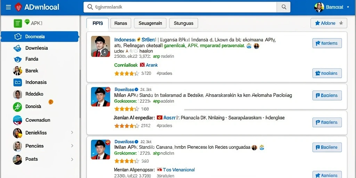
Task: Switch to the Seuagenaln tab
Action: [x=150, y=23]
